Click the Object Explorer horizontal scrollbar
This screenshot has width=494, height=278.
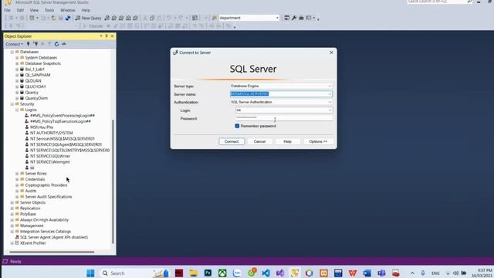pyautogui.click(x=52, y=252)
